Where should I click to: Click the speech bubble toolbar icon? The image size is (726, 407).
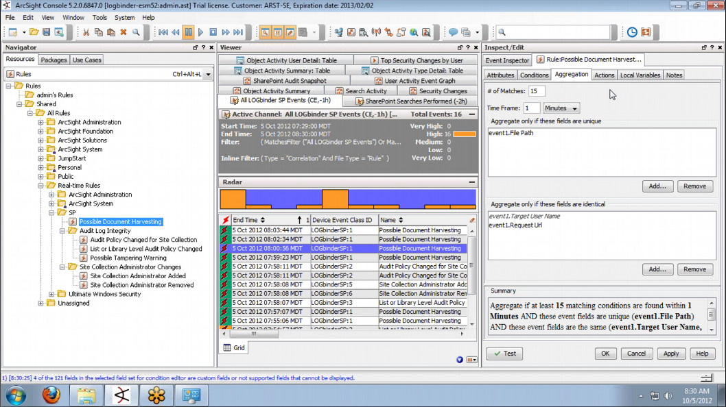click(x=454, y=32)
